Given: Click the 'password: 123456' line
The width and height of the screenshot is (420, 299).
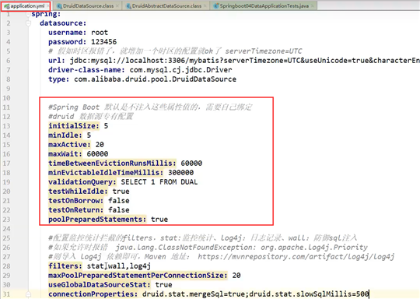Looking at the screenshot, I should (82, 42).
